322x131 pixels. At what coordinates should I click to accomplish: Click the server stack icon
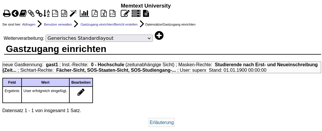pyautogui.click(x=136, y=13)
